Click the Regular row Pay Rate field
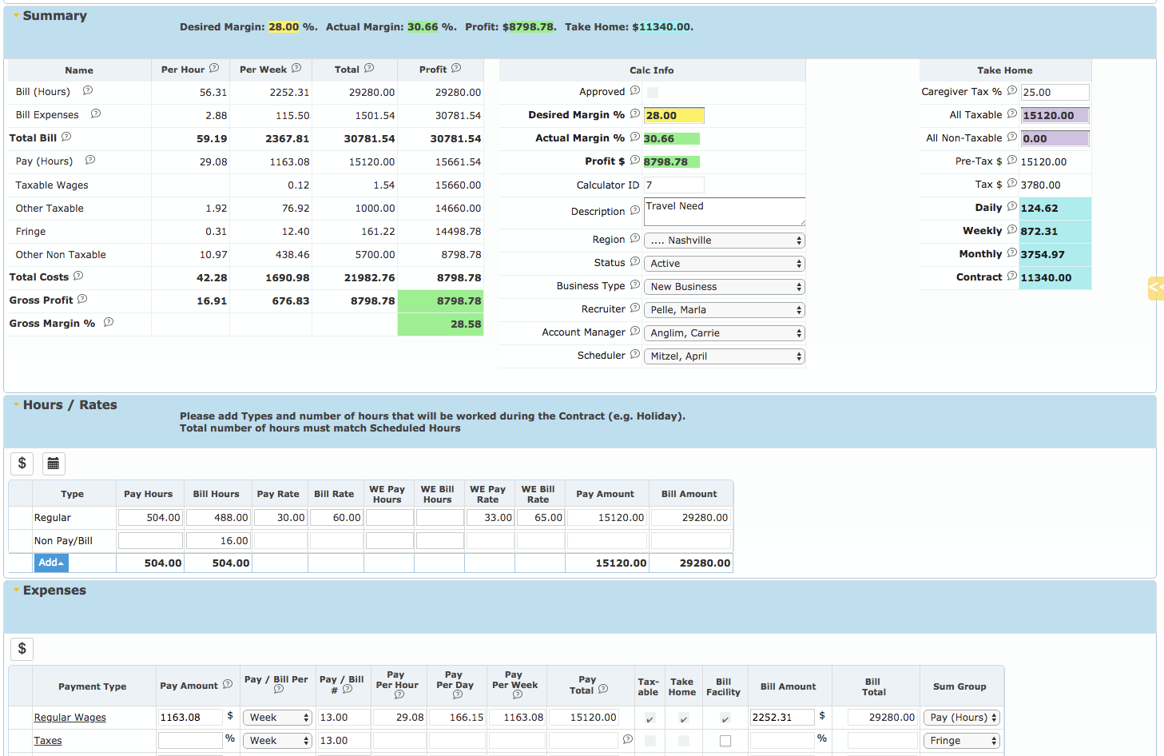Image resolution: width=1164 pixels, height=756 pixels. coord(280,518)
